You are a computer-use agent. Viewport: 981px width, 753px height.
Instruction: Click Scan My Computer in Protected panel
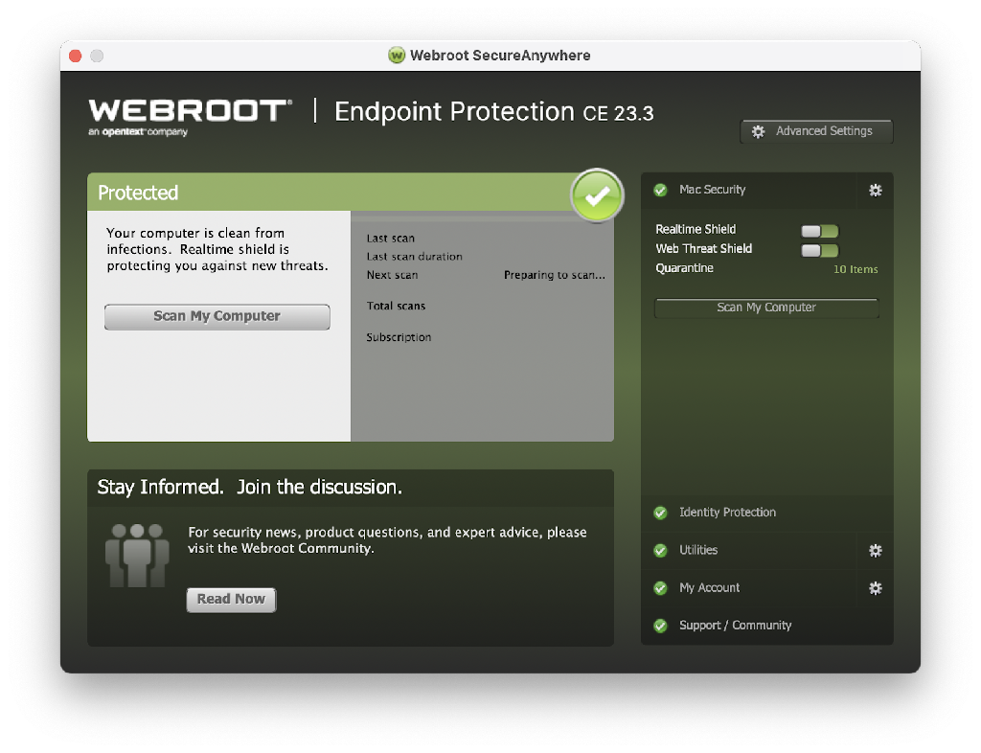click(217, 316)
